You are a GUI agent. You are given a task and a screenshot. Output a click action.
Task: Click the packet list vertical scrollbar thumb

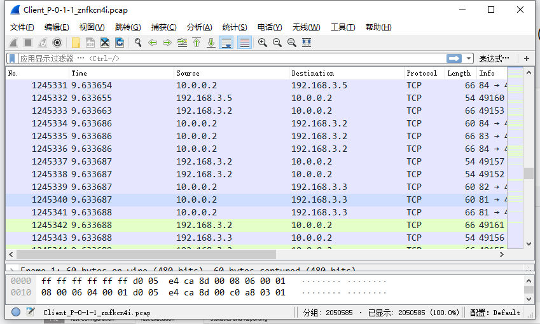click(x=529, y=173)
